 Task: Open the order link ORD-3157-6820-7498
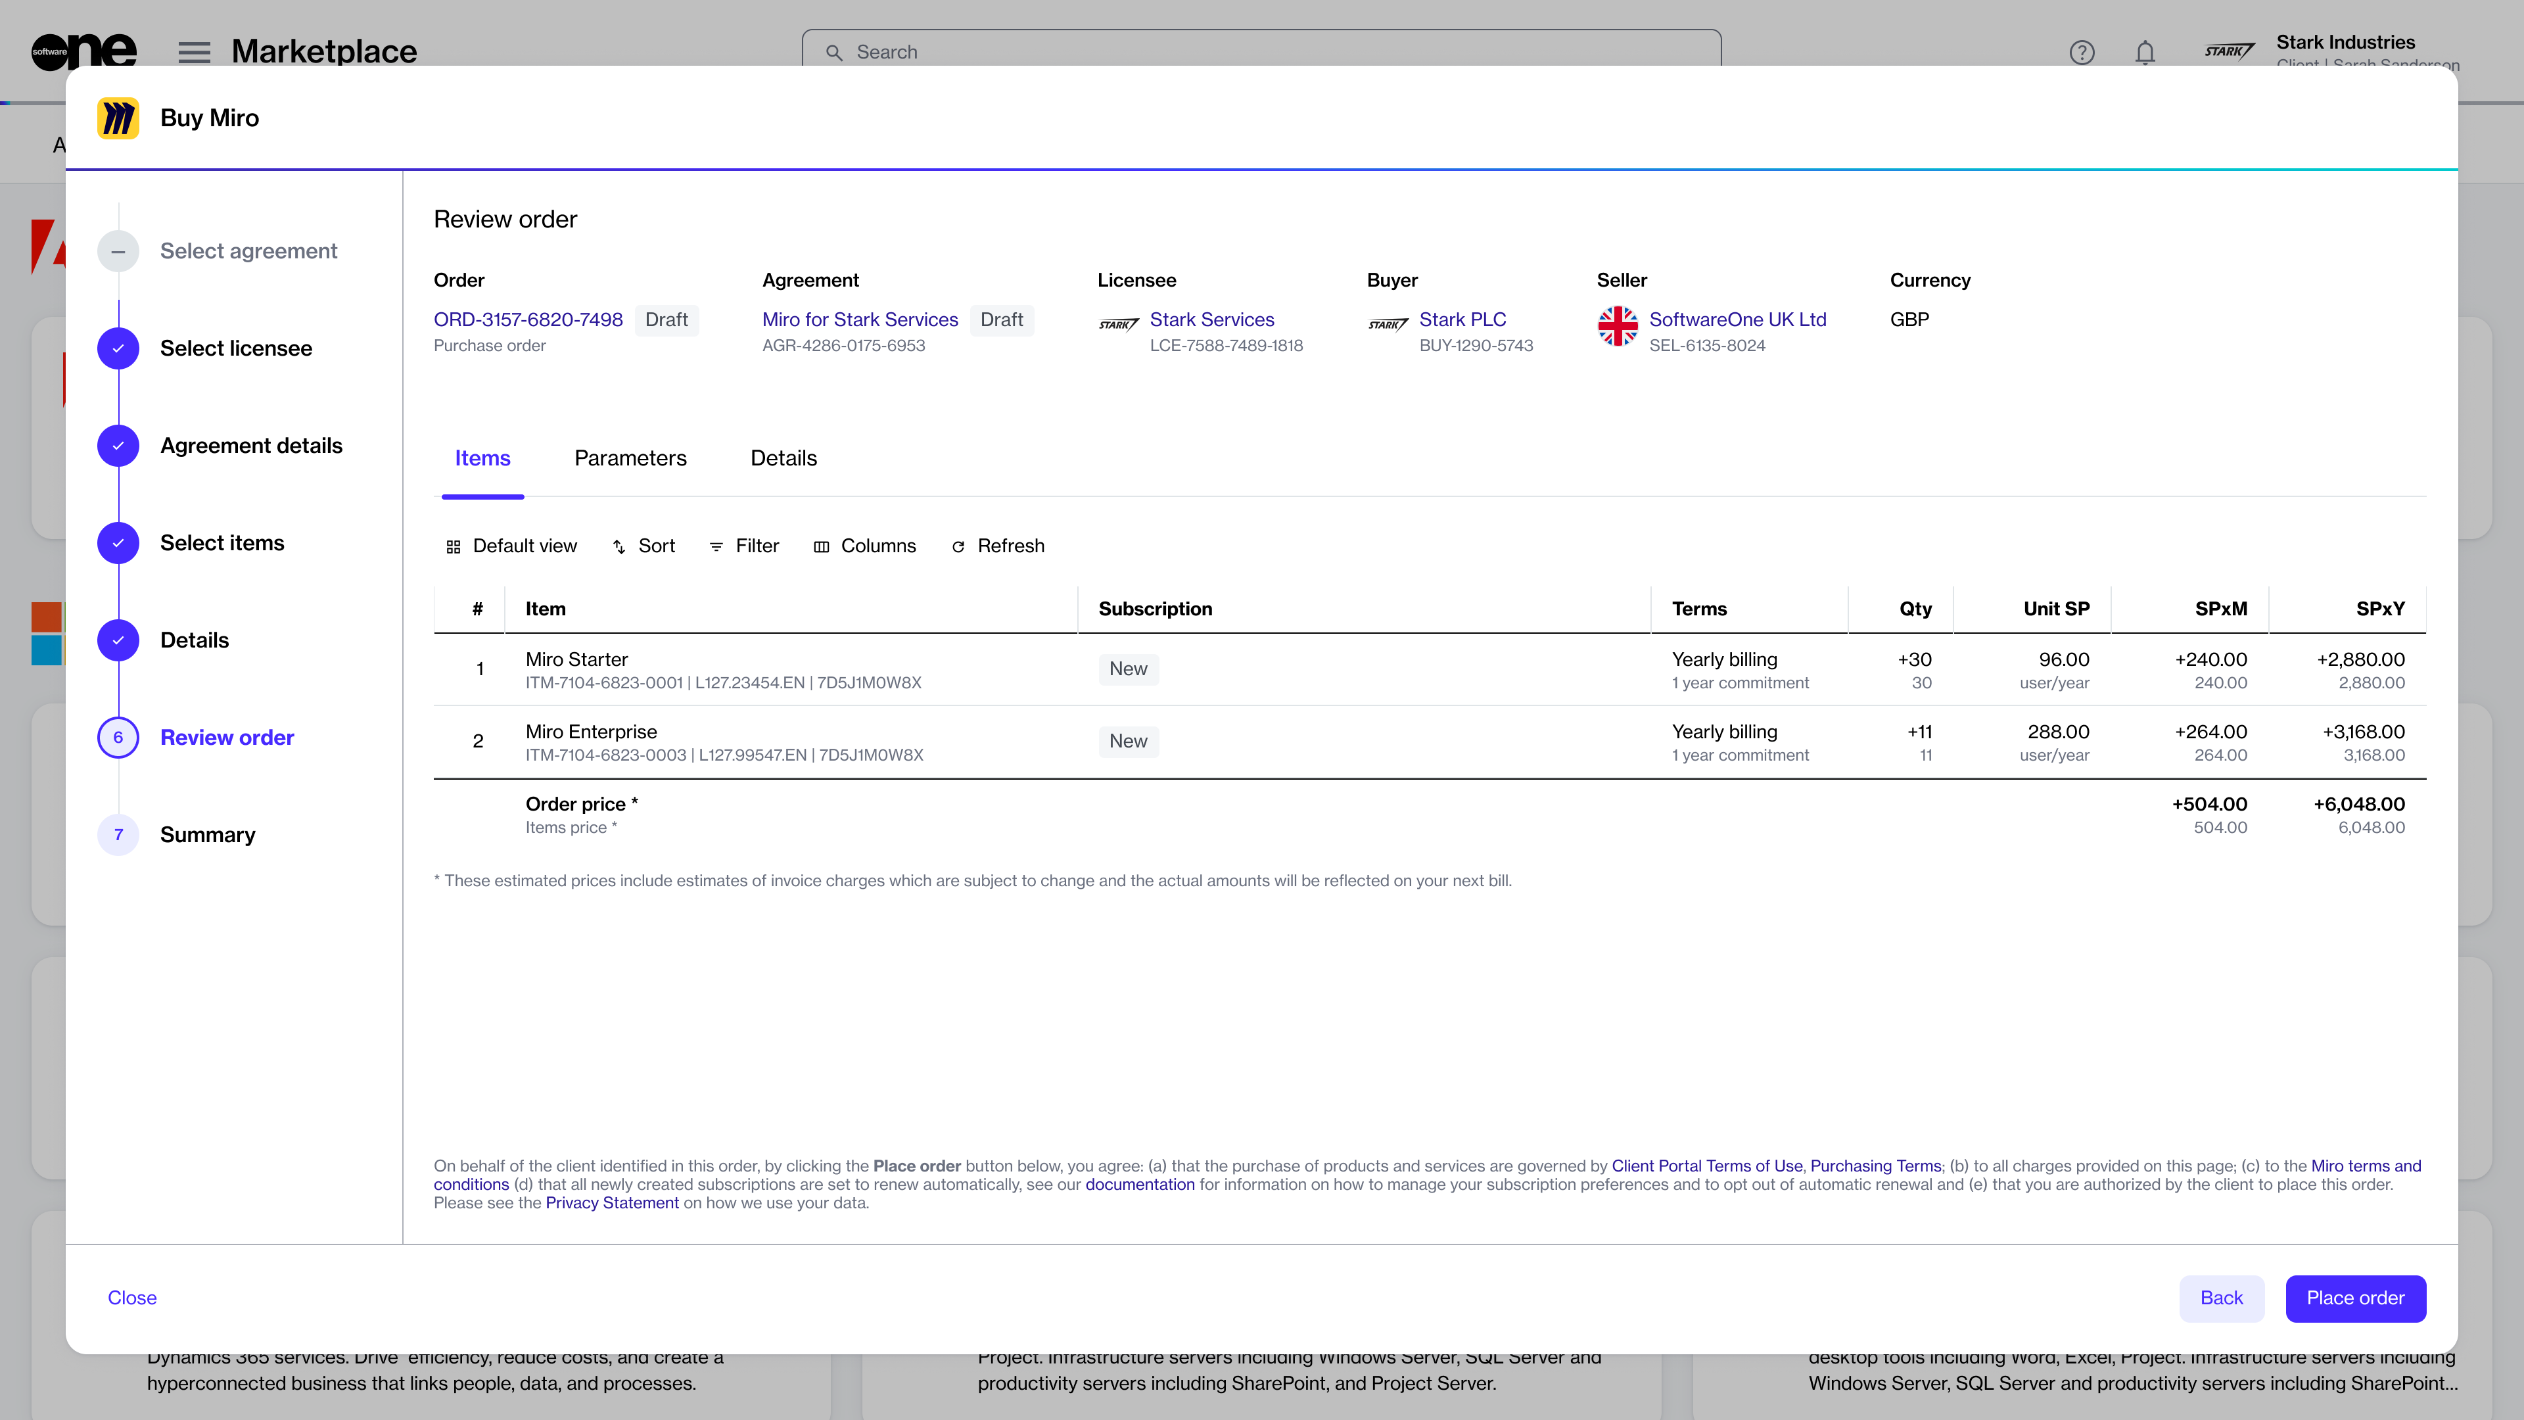(528, 319)
